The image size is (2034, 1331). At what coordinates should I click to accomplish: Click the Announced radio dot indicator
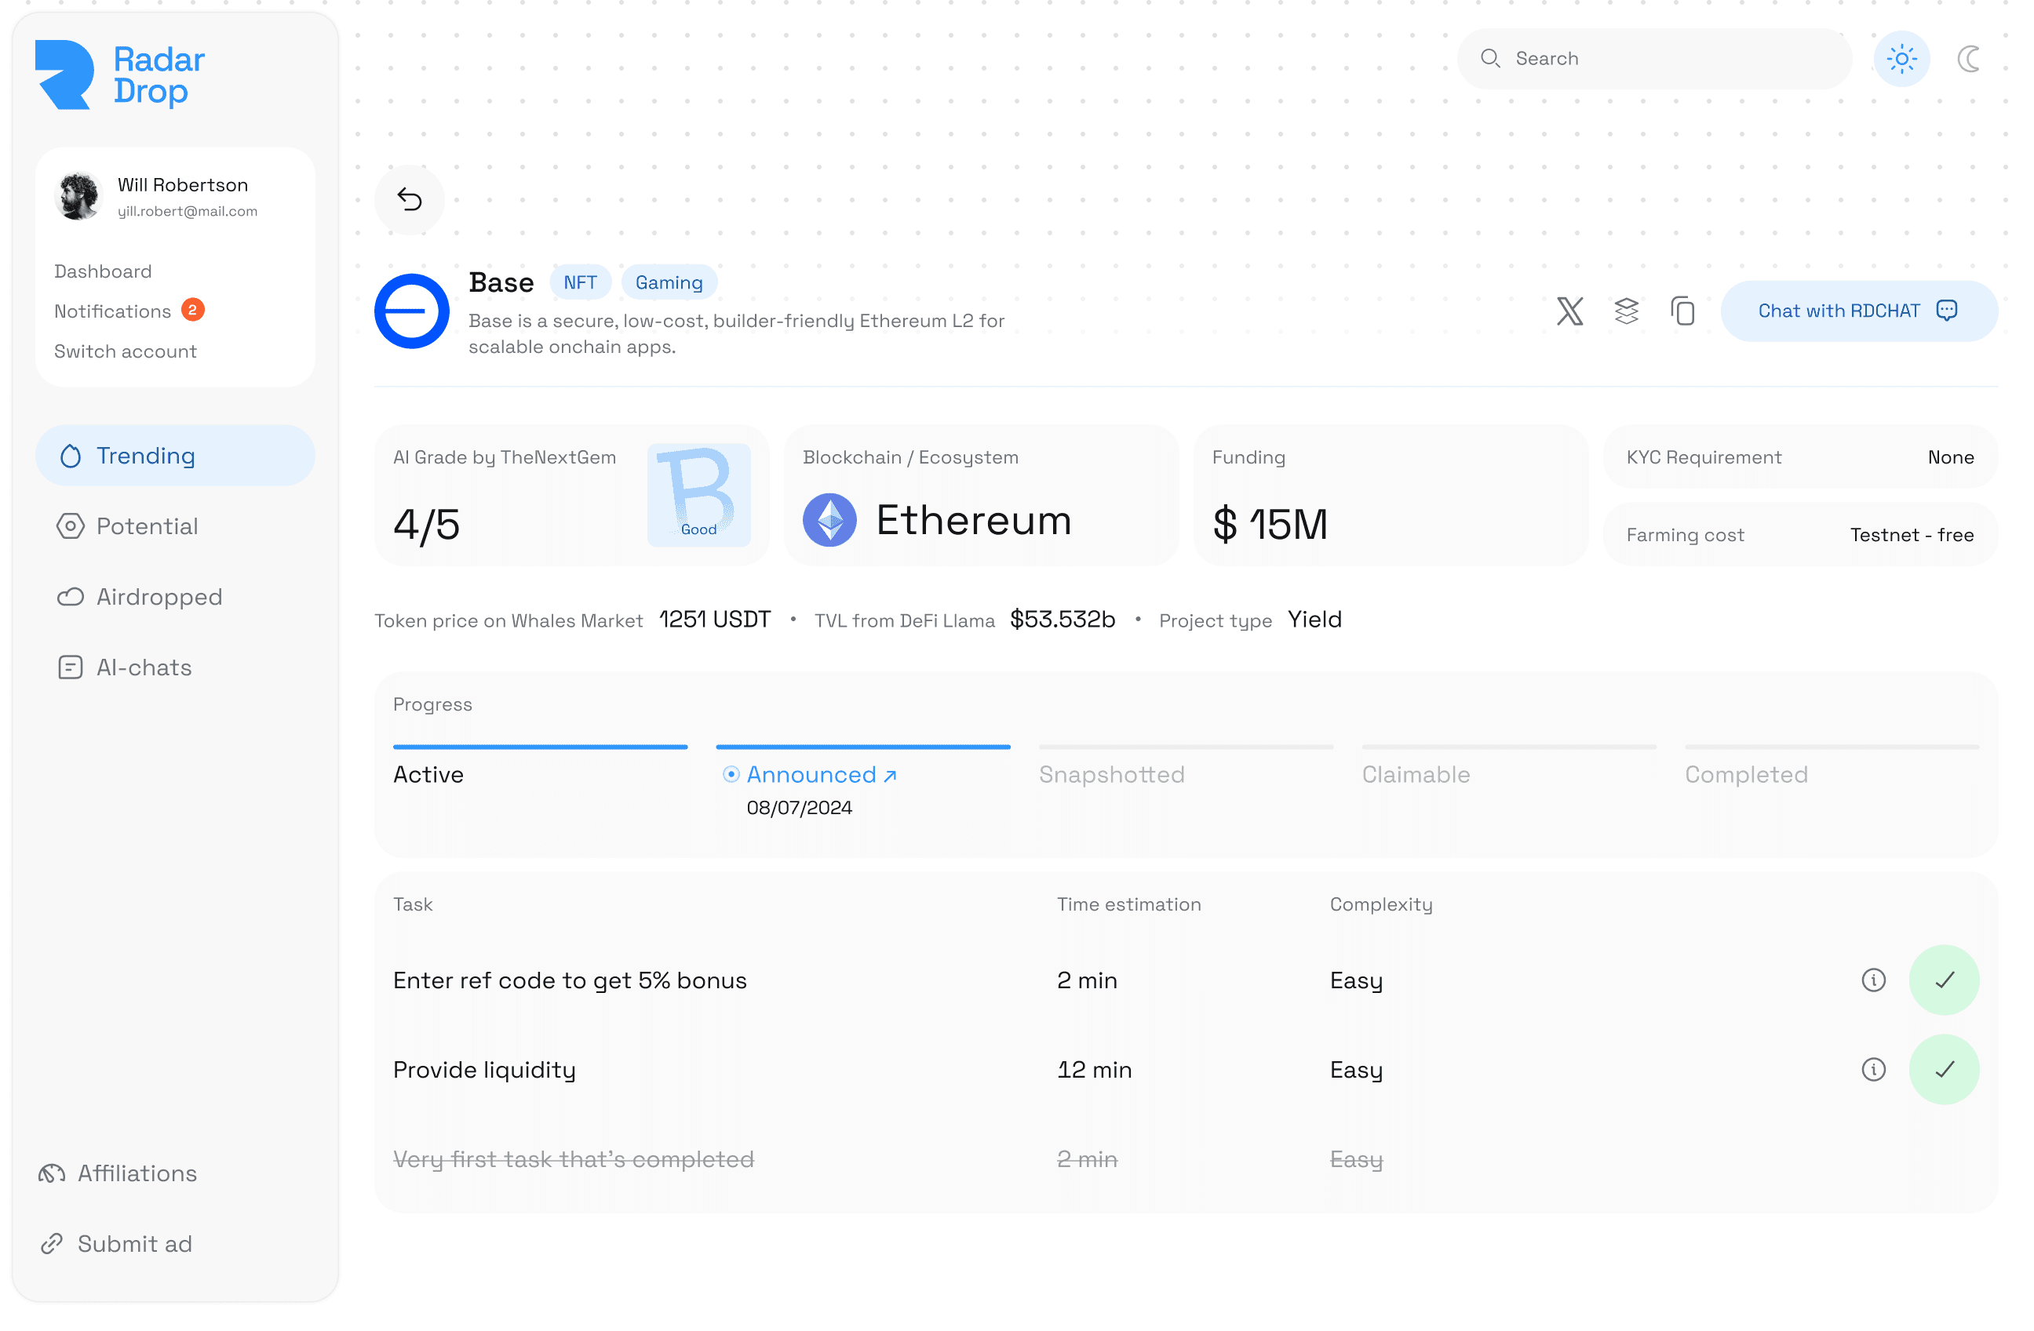tap(732, 776)
